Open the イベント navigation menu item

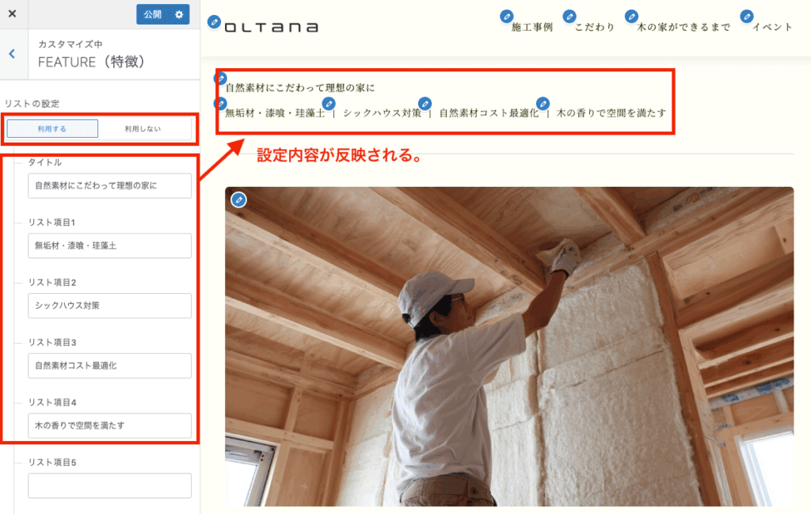771,27
